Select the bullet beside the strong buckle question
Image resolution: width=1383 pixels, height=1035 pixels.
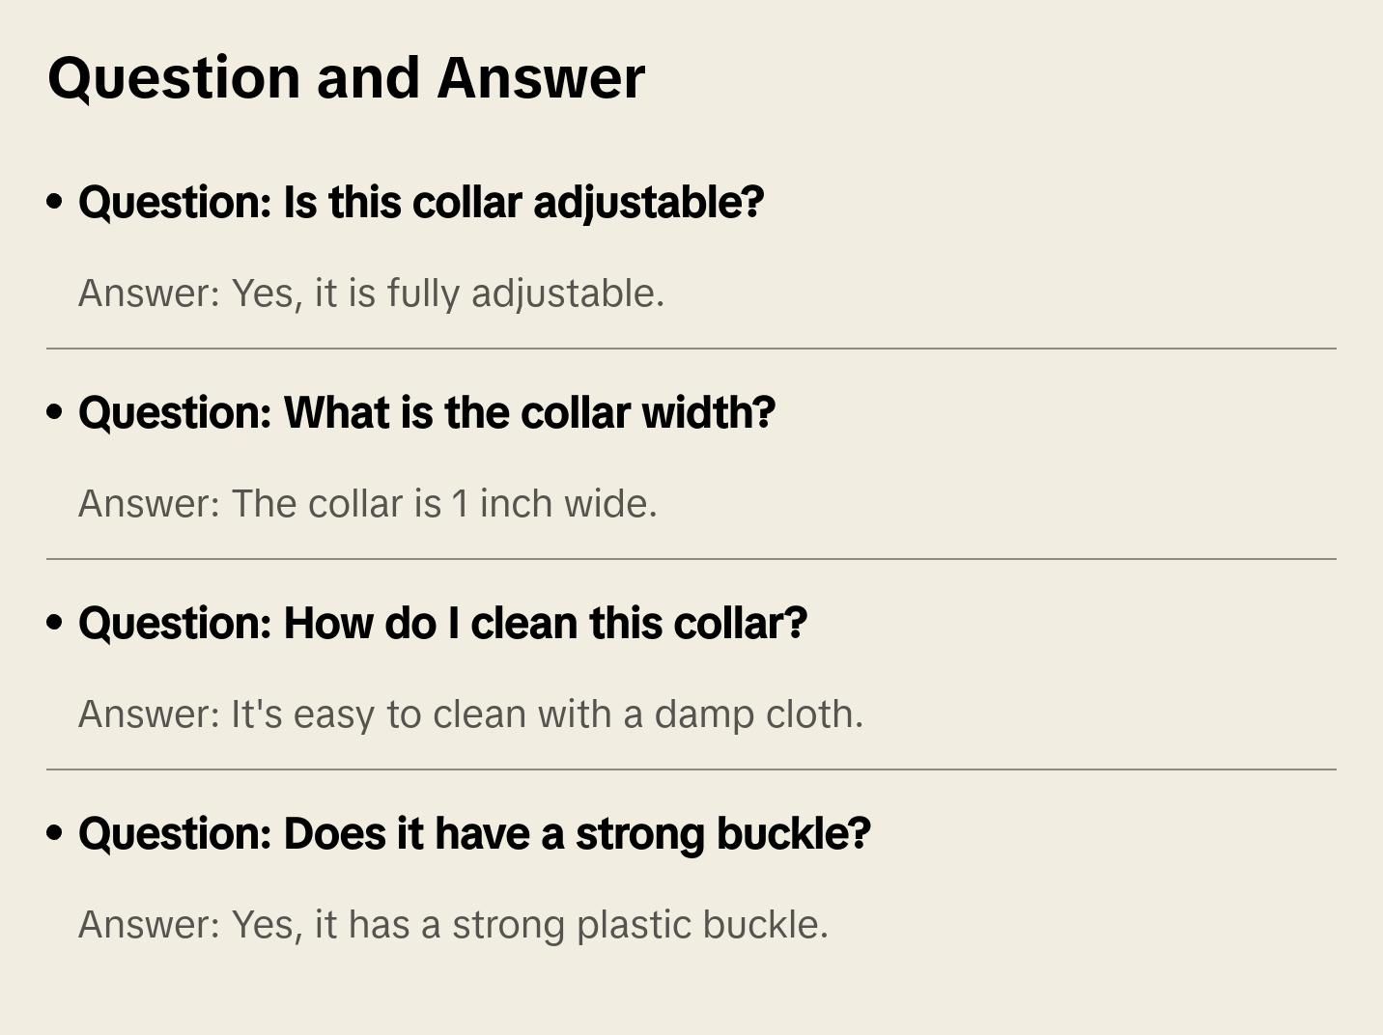55,833
